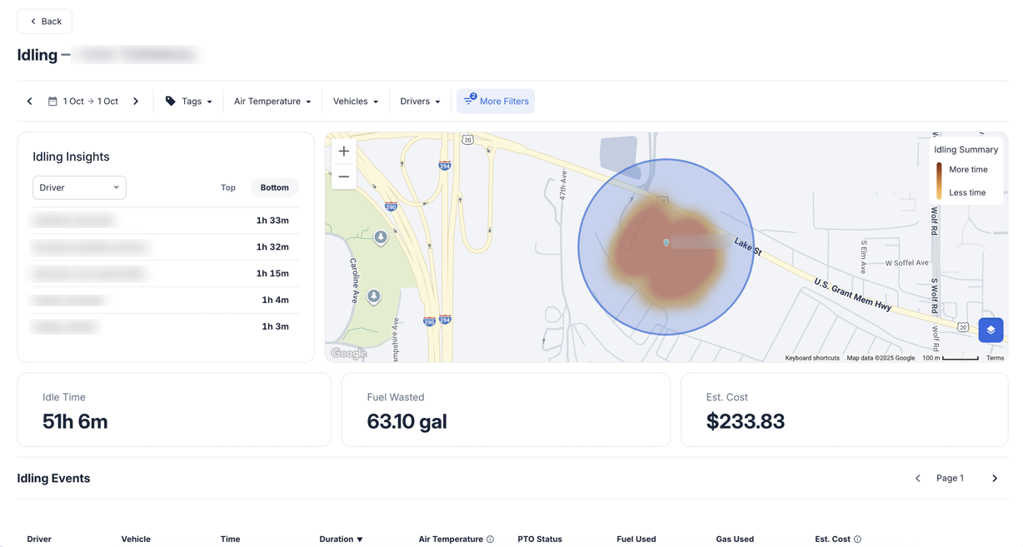
Task: Go to next date with right chevron
Action: (136, 101)
